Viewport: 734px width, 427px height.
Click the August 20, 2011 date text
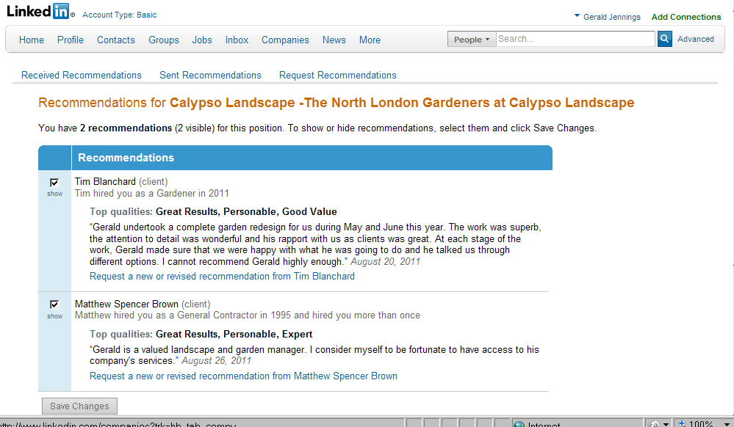[385, 261]
